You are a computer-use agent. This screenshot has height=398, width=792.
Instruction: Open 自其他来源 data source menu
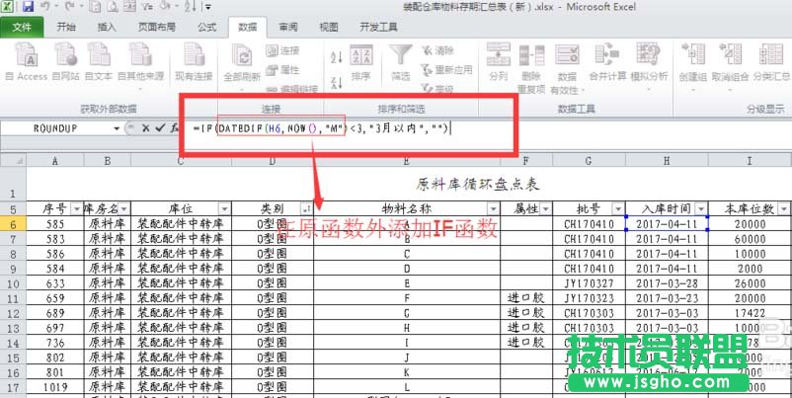pyautogui.click(x=140, y=65)
